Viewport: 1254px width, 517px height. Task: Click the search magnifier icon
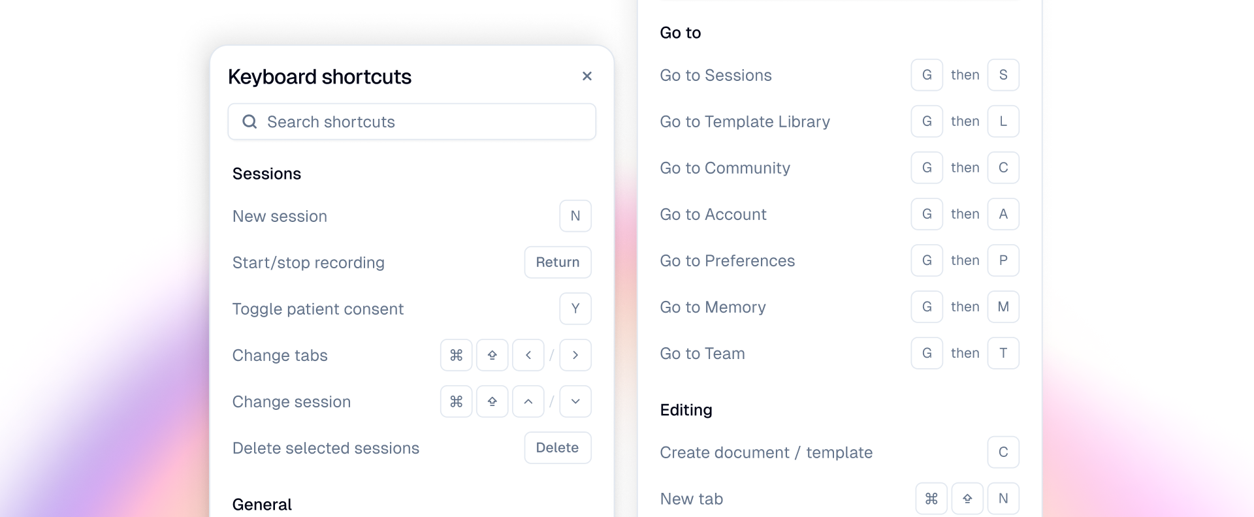pyautogui.click(x=249, y=121)
